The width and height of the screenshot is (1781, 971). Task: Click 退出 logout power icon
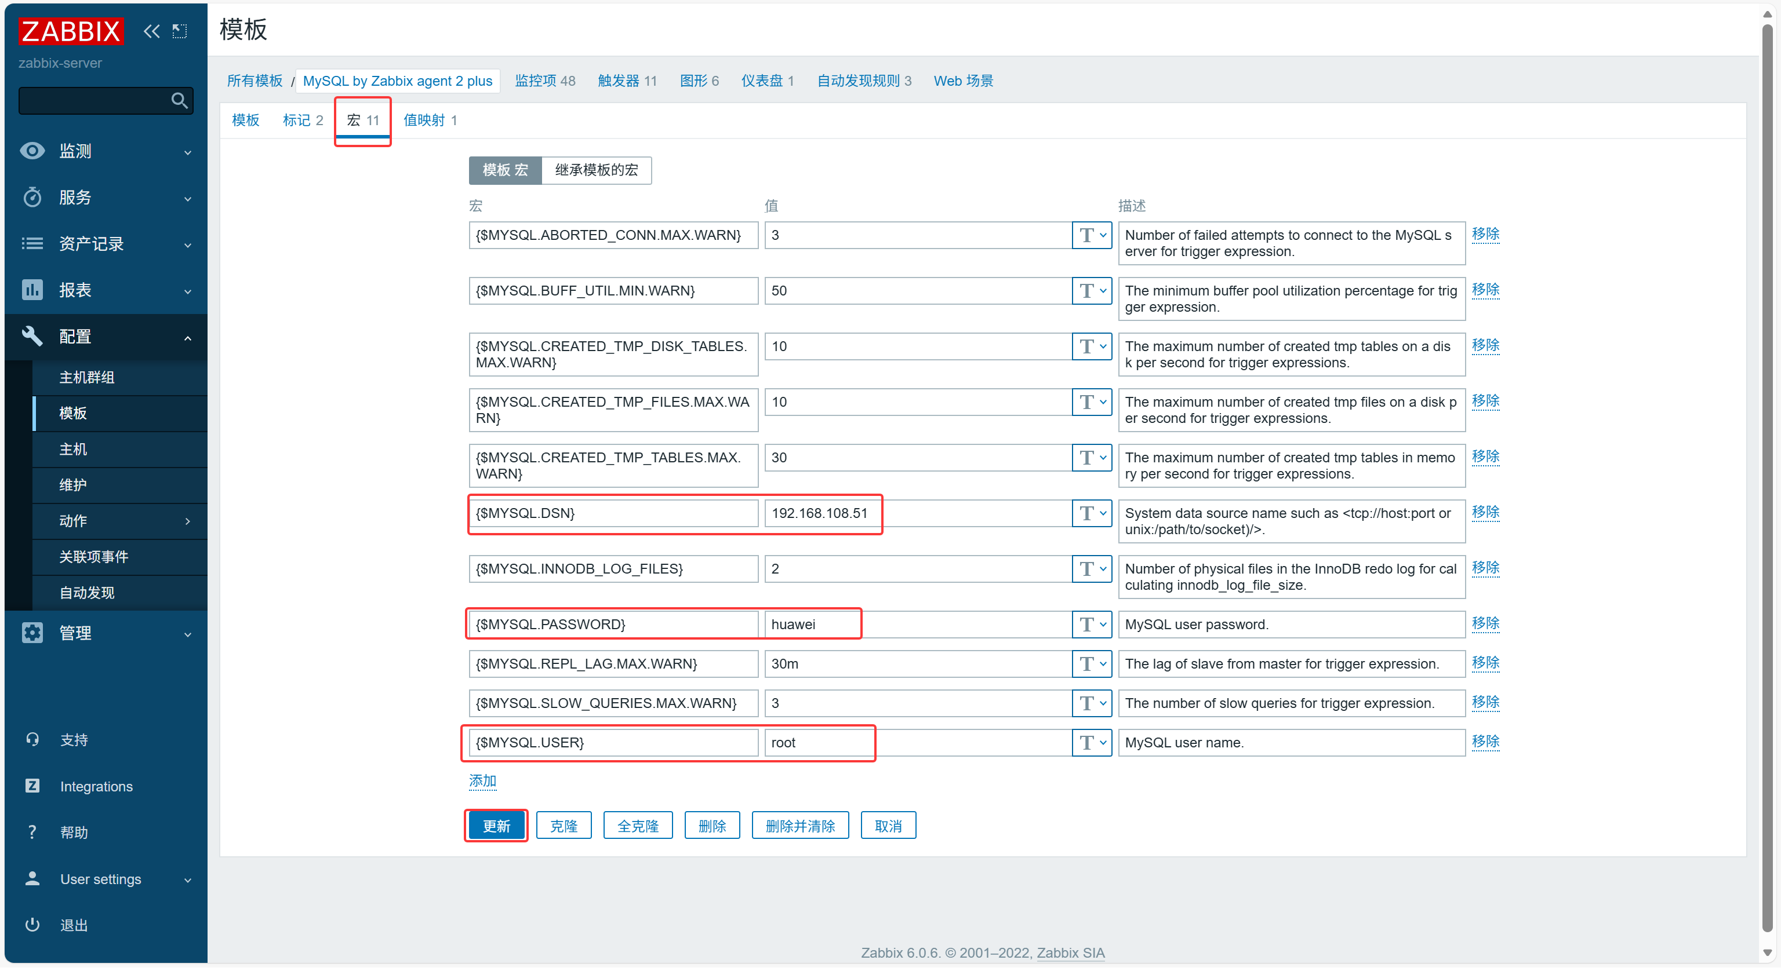coord(32,925)
